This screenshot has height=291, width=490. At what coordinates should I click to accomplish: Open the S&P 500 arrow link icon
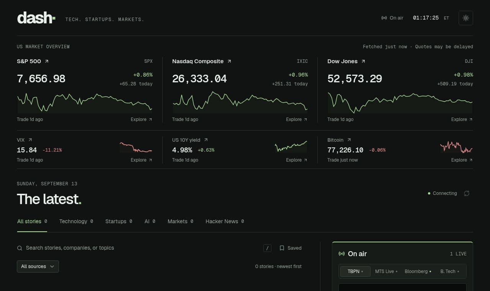coord(47,61)
